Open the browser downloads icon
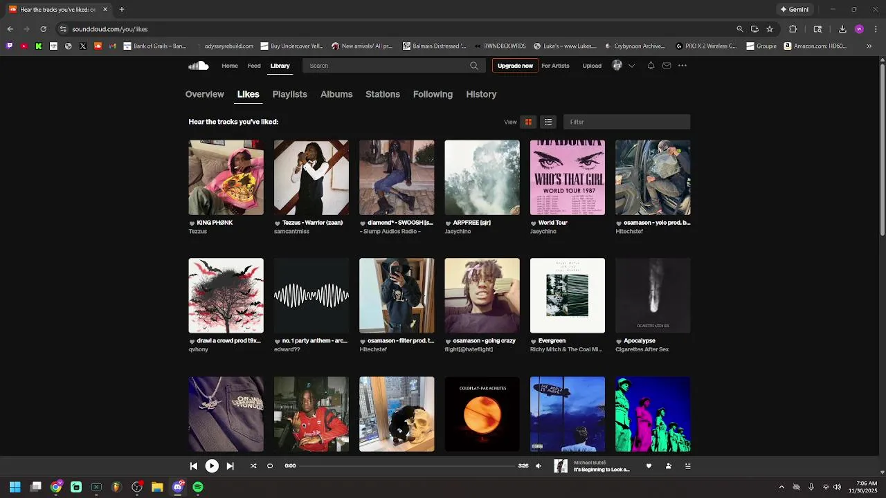This screenshot has height=498, width=886. 842,29
